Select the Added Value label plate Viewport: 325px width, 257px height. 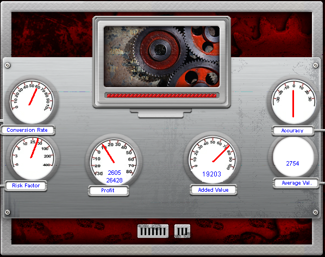214,189
